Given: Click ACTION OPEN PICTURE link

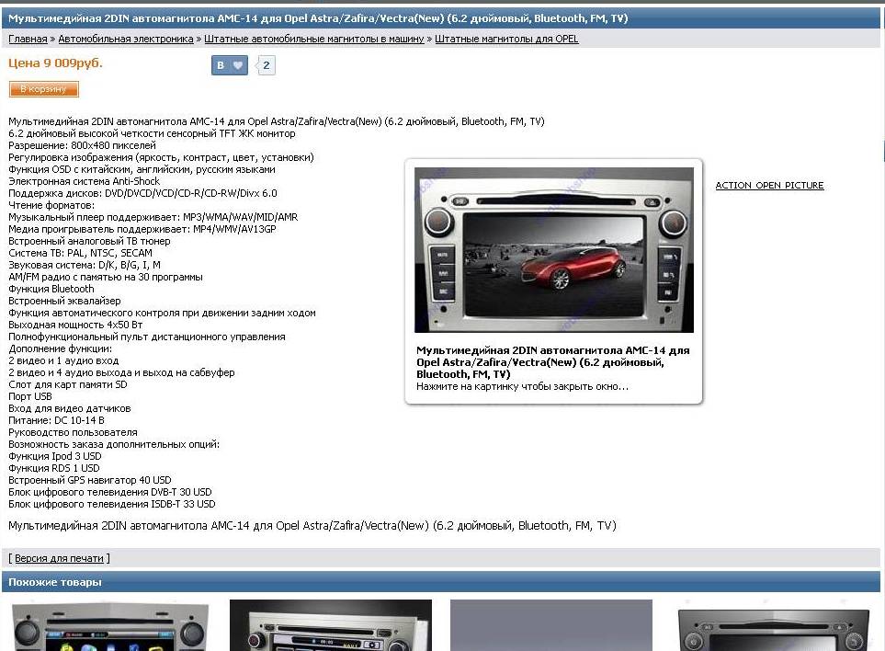Looking at the screenshot, I should coord(769,186).
